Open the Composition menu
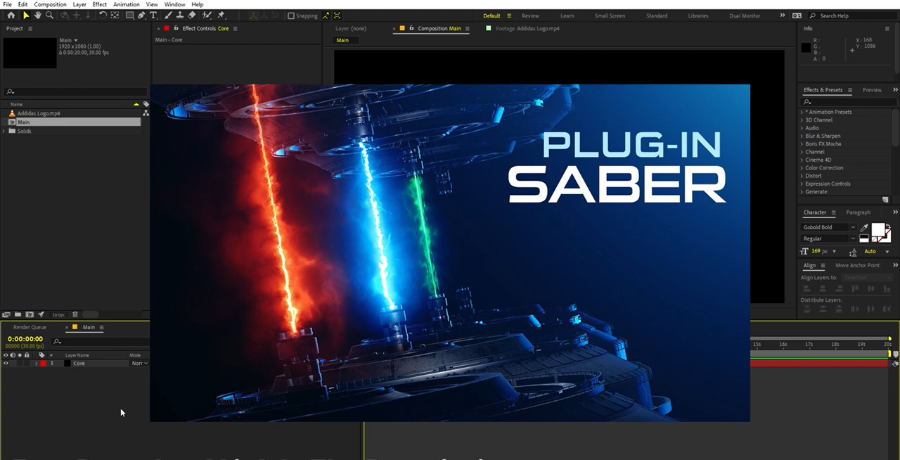Screen dimensions: 900x460 pos(50,4)
